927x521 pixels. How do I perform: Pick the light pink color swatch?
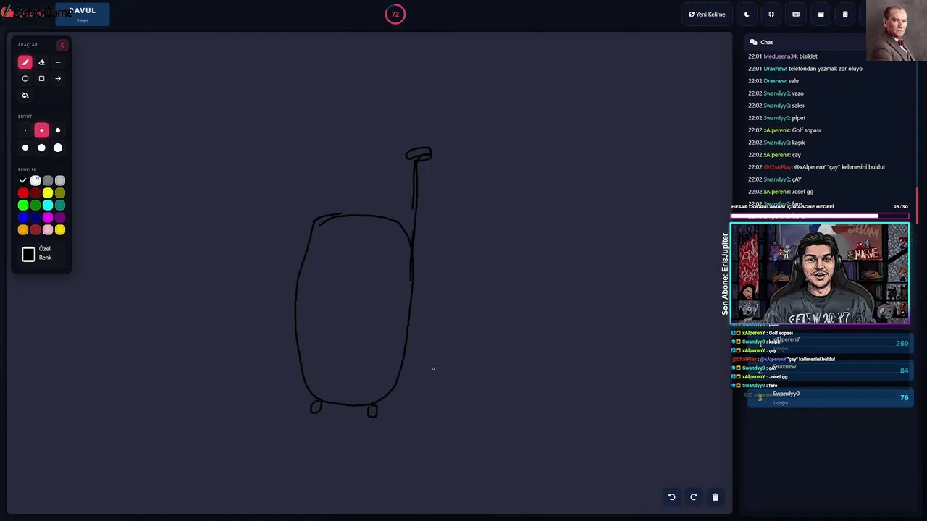point(48,229)
